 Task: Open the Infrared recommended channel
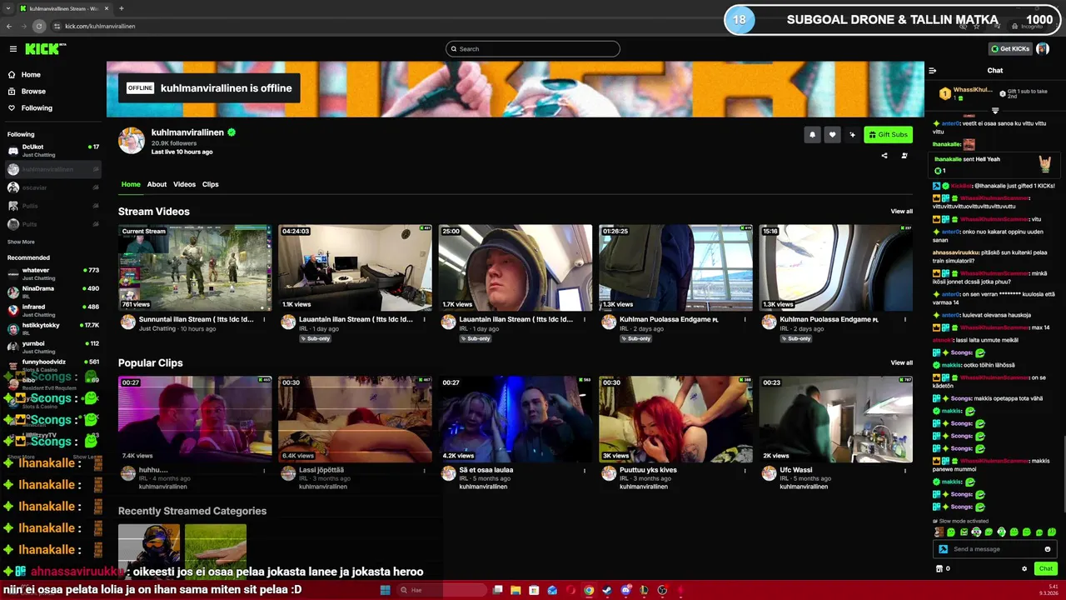[x=53, y=310]
